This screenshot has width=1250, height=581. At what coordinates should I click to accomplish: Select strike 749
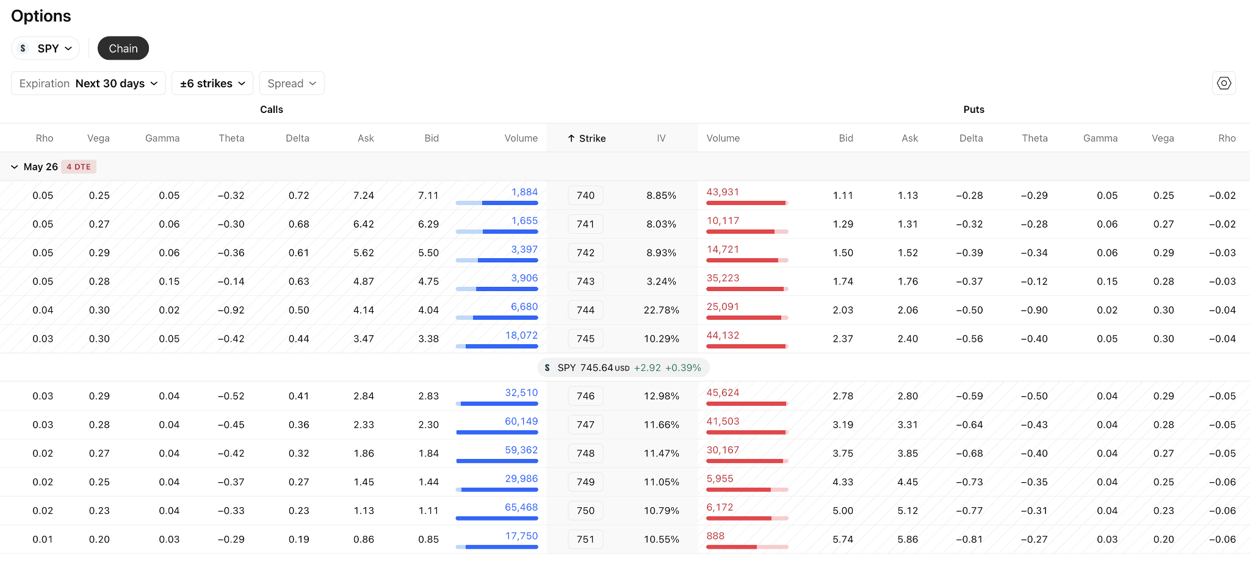point(585,482)
